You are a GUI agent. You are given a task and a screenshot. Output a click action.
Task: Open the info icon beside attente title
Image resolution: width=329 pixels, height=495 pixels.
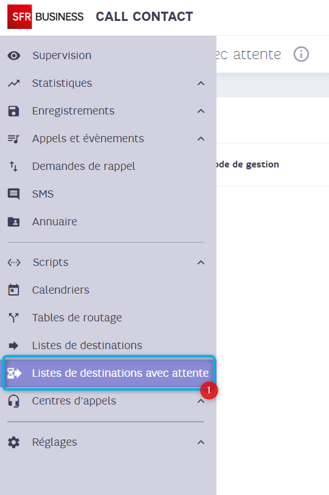coord(301,54)
